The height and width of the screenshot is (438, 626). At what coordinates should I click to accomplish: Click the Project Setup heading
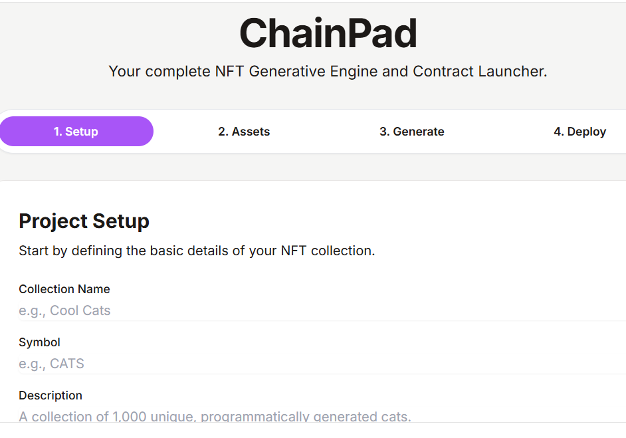[x=84, y=221]
